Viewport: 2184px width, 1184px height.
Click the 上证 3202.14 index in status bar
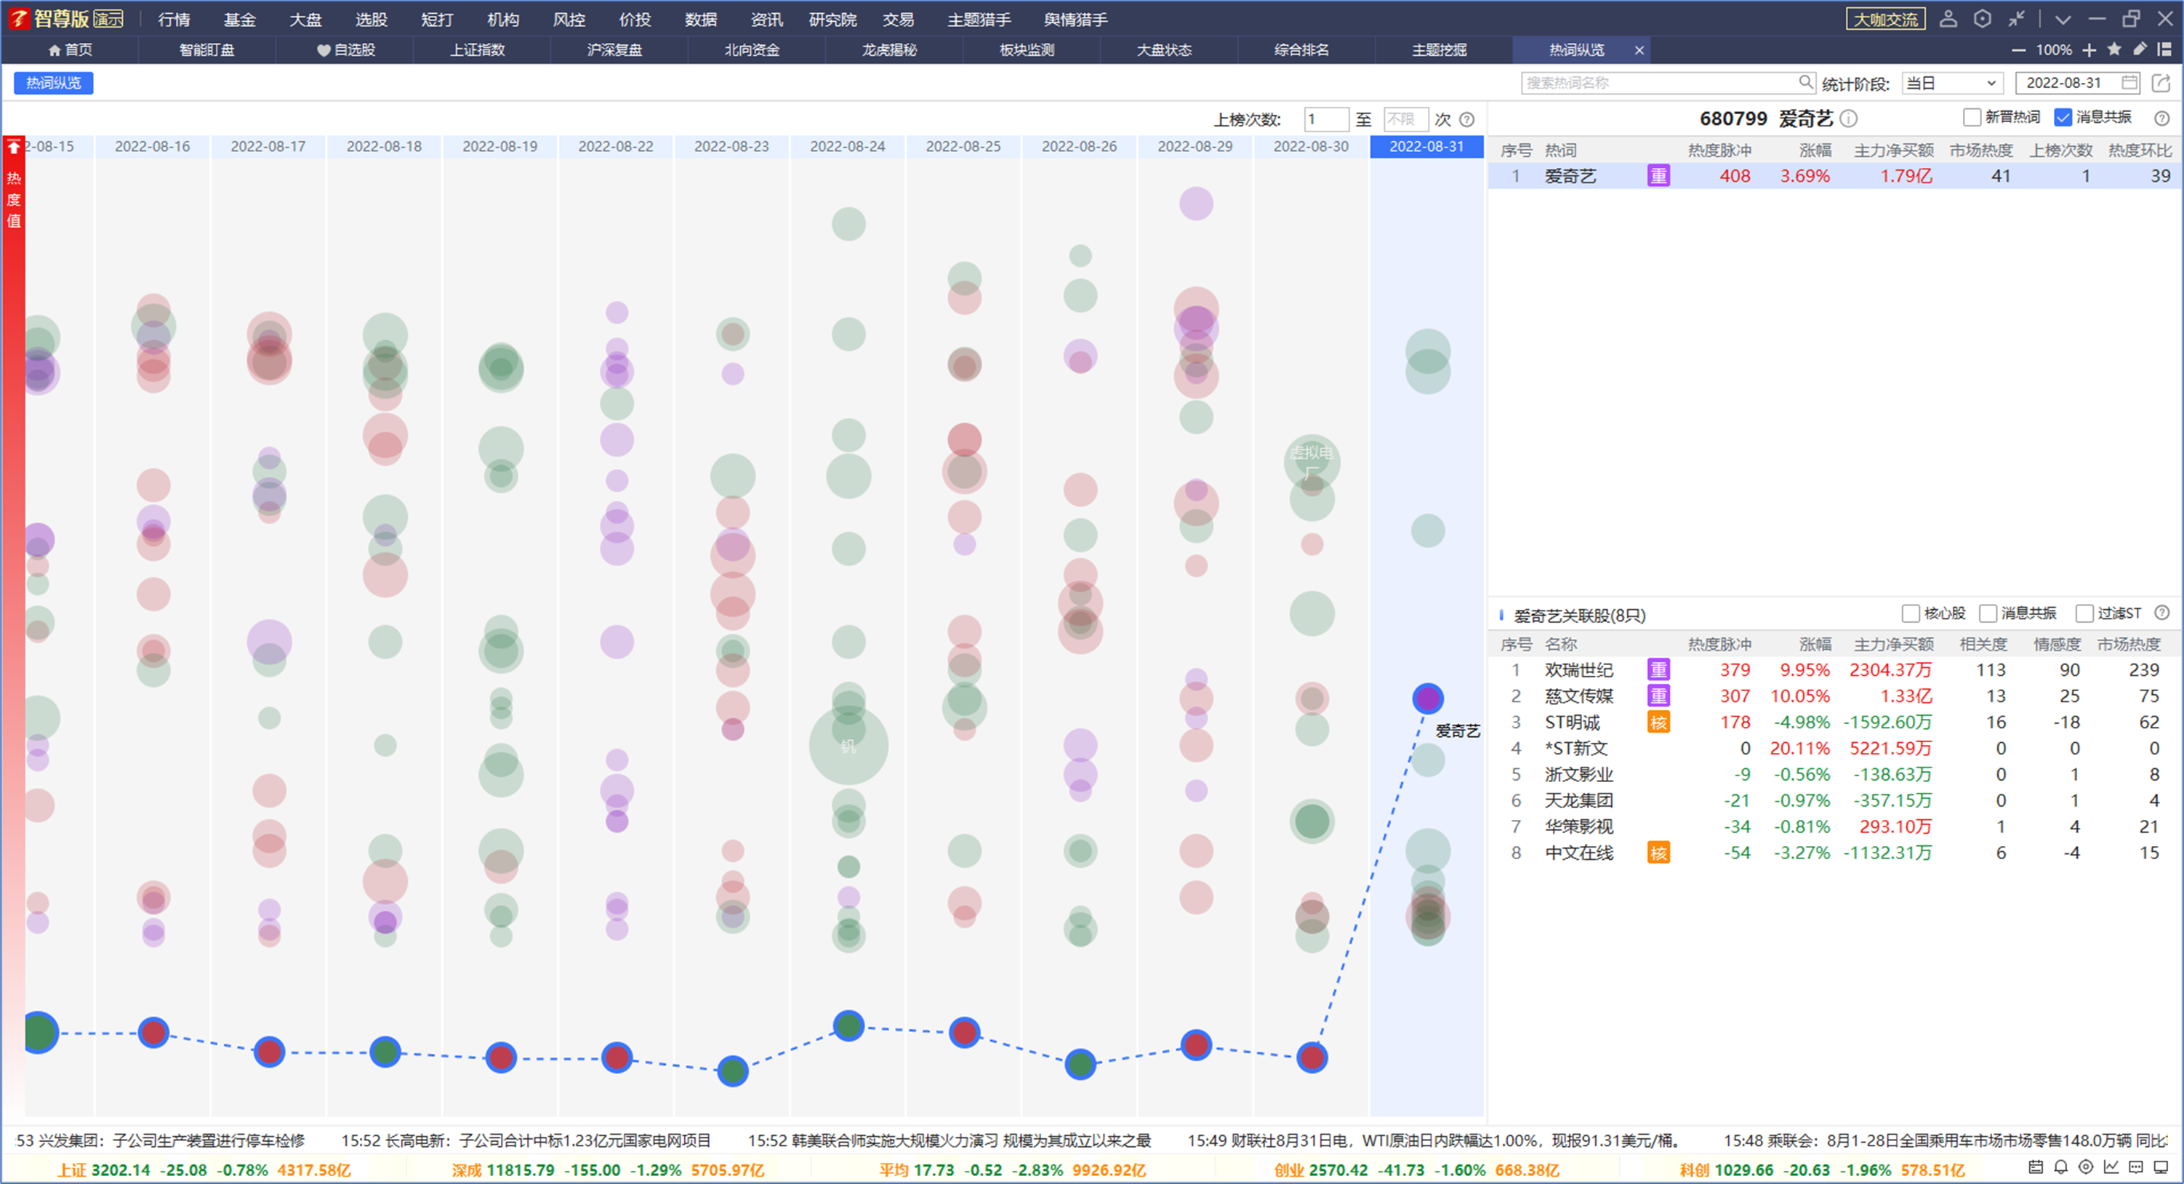[204, 1169]
